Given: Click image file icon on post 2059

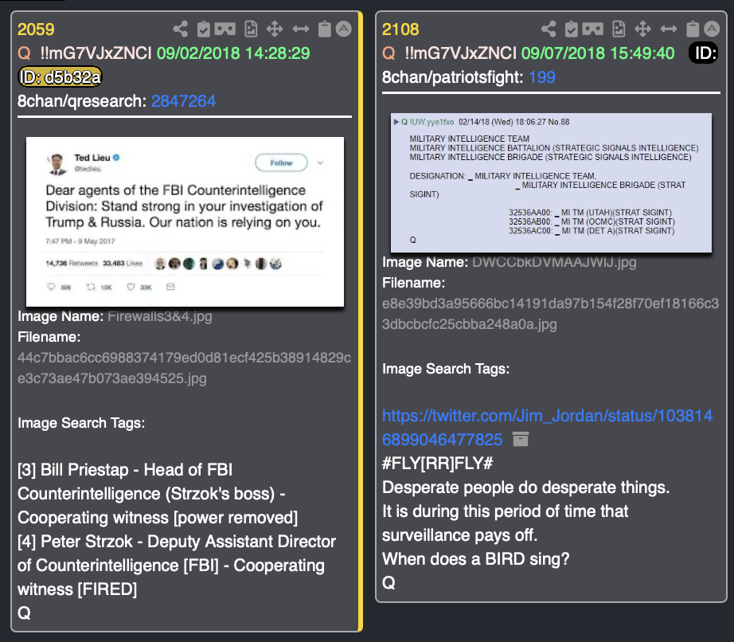Looking at the screenshot, I should [251, 29].
